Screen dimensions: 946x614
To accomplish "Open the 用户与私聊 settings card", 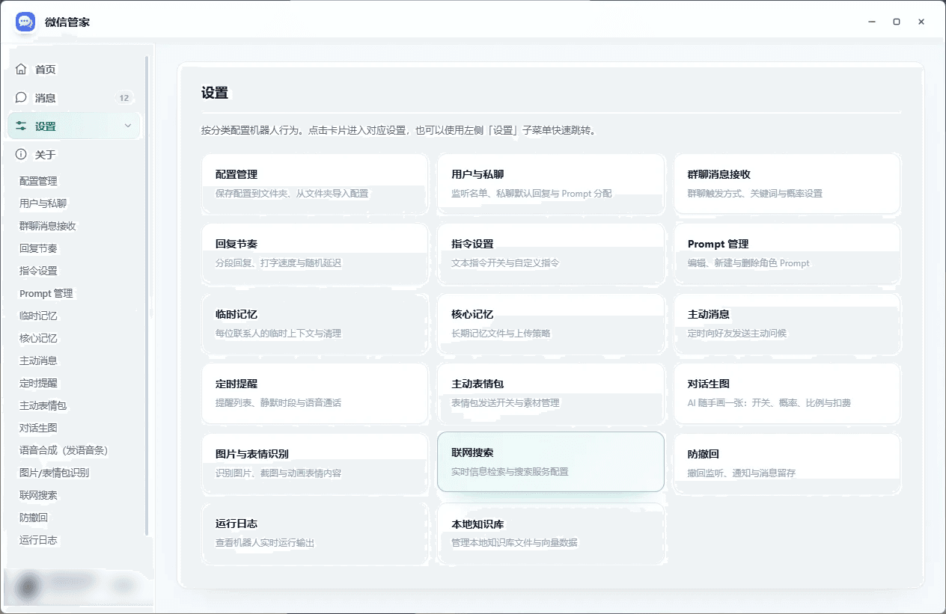I will [x=551, y=183].
